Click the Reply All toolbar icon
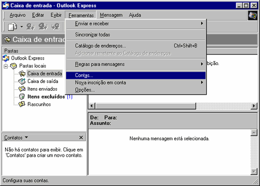The width and height of the screenshot is (260, 186). point(43,27)
